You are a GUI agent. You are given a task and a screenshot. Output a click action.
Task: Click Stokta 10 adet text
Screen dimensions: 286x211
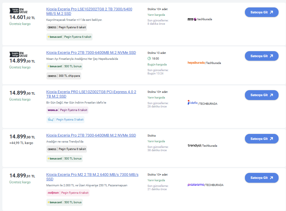coord(157,53)
